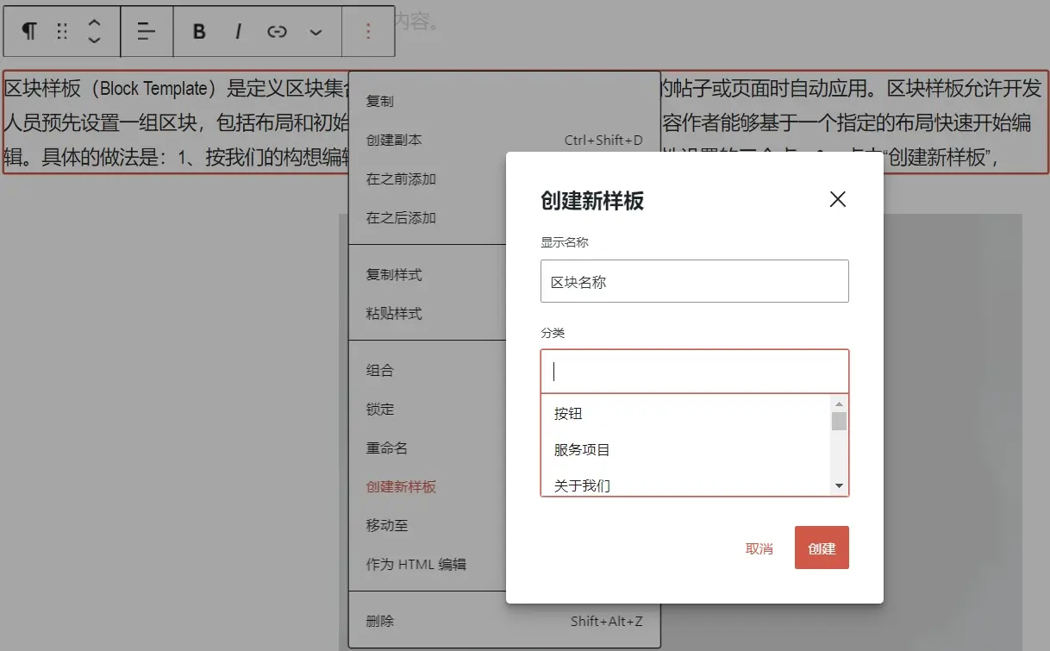Choose 复制 from the block context menu

coord(379,100)
